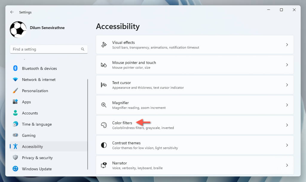Expand the Visual effects chevron
The height and width of the screenshot is (182, 306).
coord(287,45)
